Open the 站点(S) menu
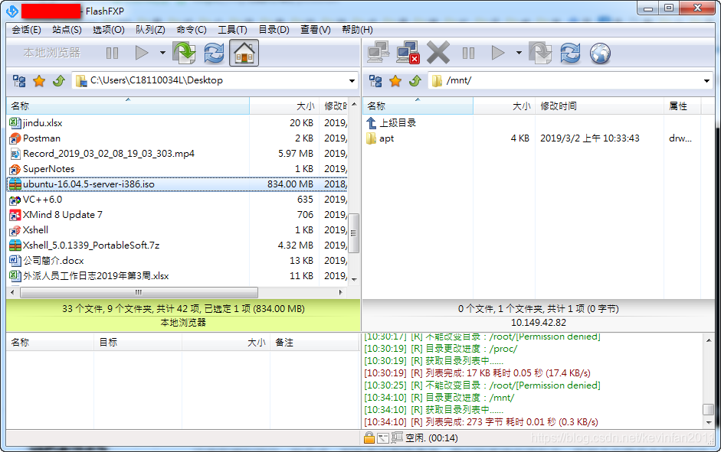Image resolution: width=721 pixels, height=452 pixels. tap(67, 30)
